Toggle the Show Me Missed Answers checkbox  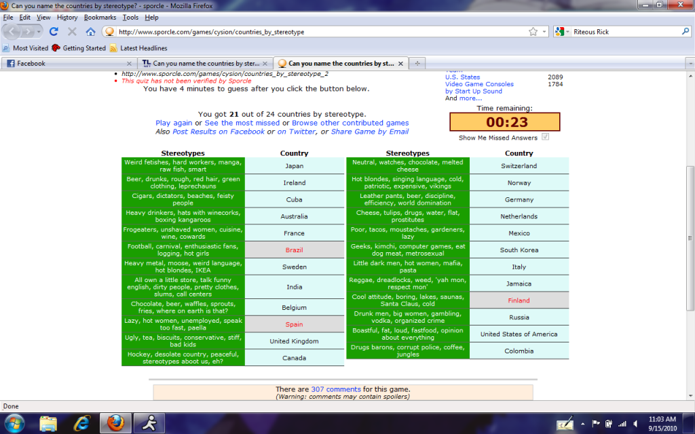pos(545,138)
